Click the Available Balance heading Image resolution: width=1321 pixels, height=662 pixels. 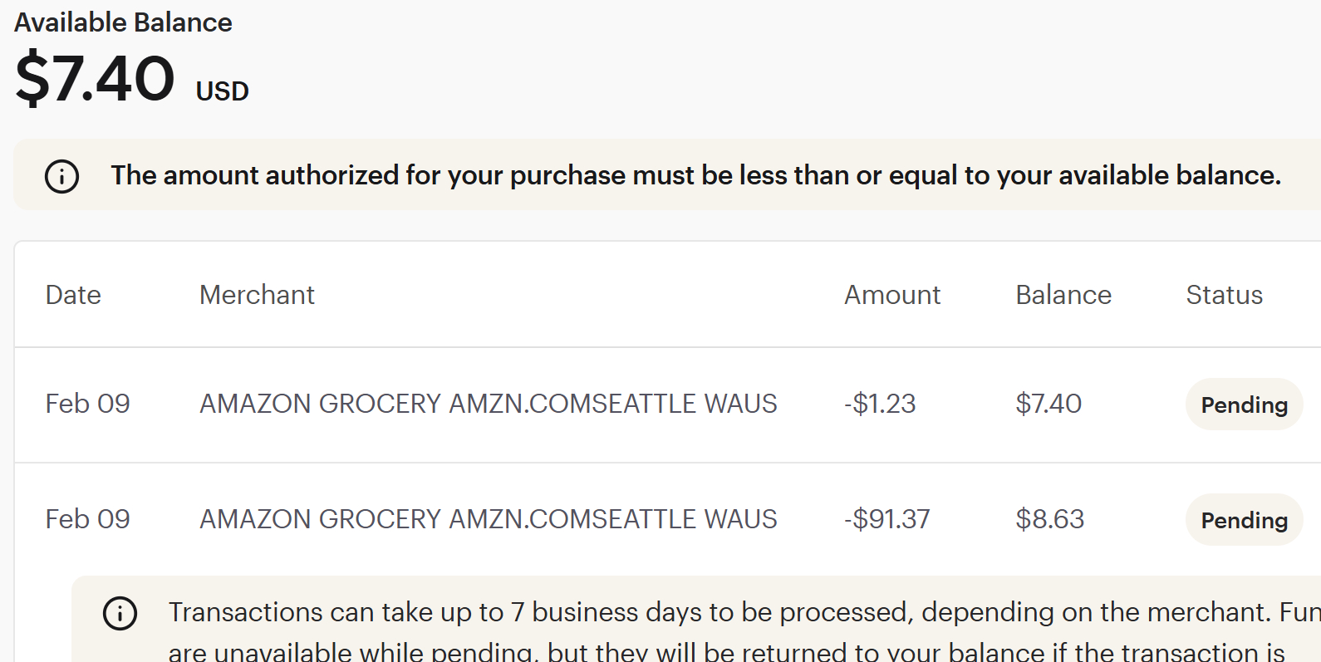click(123, 22)
